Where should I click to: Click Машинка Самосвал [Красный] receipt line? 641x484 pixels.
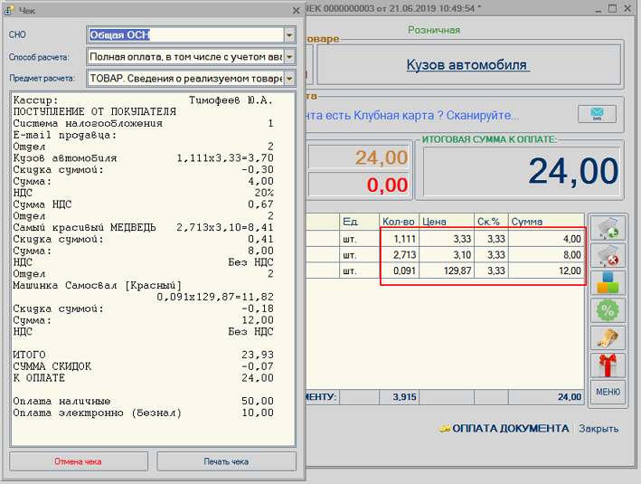(x=97, y=286)
